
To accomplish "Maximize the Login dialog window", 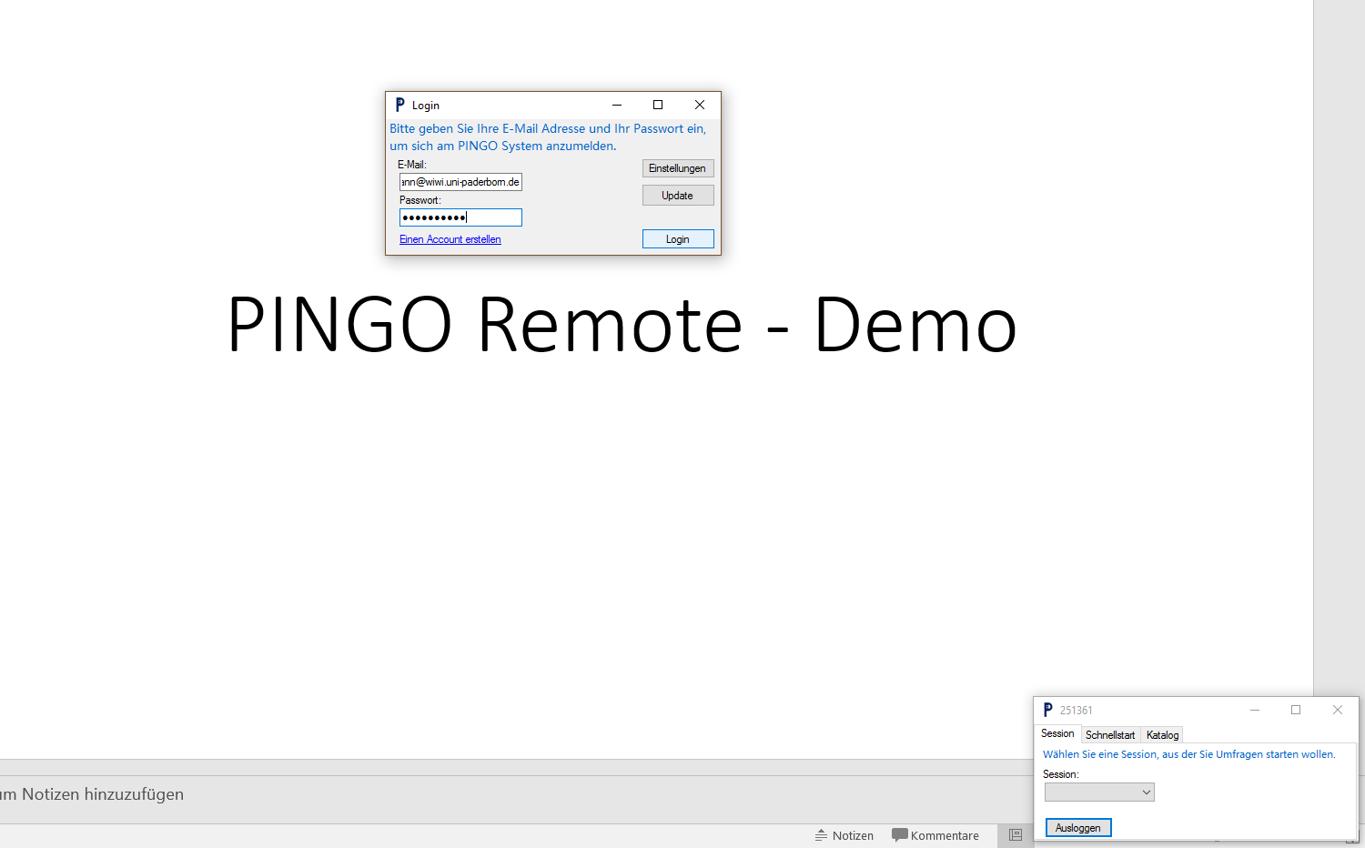I will [x=658, y=105].
